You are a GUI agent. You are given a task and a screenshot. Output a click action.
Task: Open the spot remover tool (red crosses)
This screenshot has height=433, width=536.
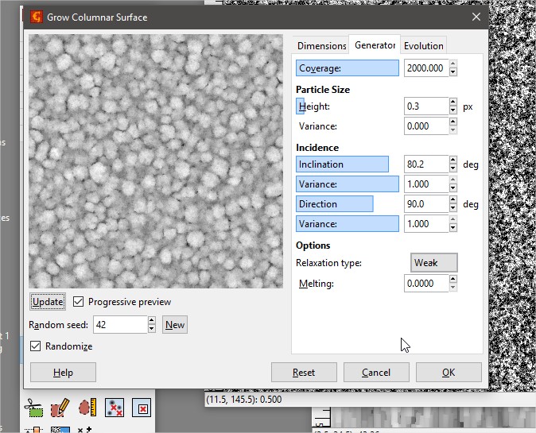point(114,408)
